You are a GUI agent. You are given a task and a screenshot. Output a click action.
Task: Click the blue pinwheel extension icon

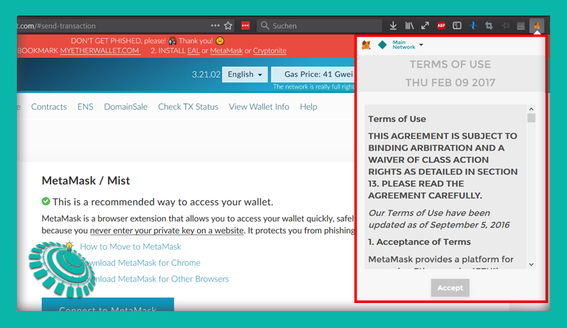(473, 26)
